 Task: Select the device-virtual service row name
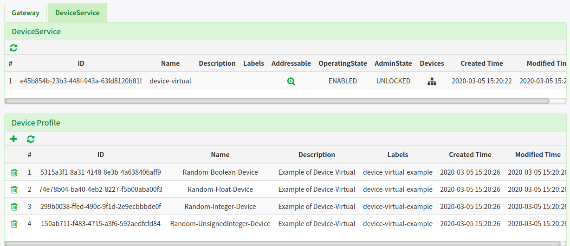[x=170, y=81]
